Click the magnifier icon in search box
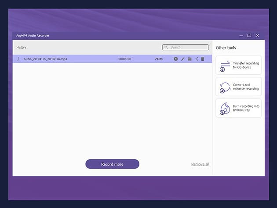277x208 pixels. click(166, 47)
